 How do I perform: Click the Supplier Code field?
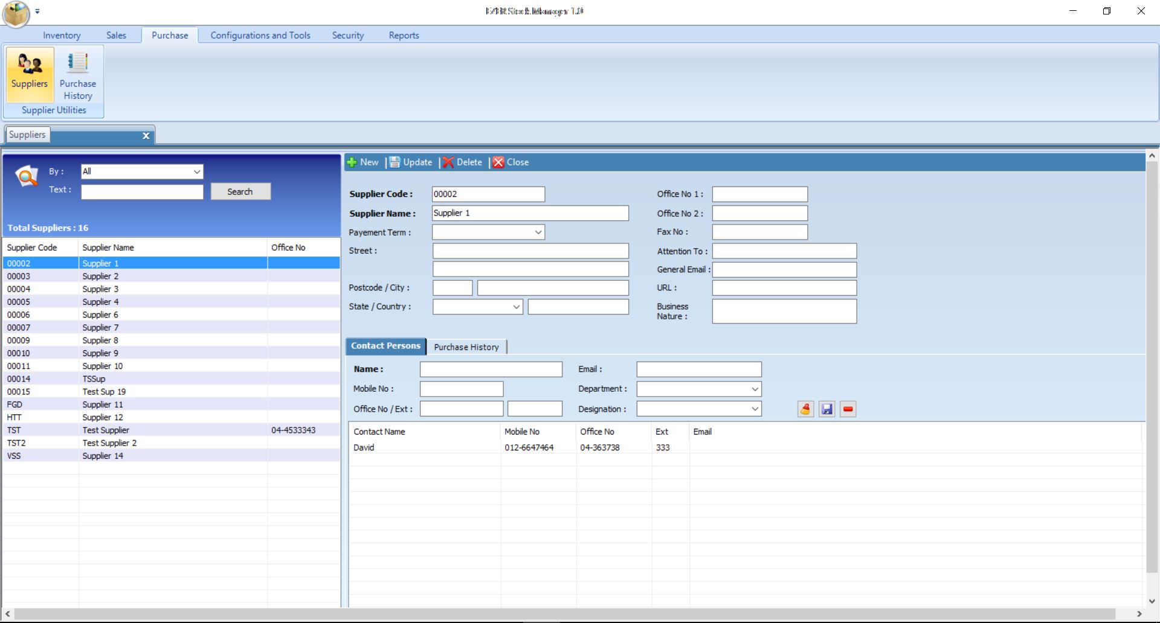[488, 194]
